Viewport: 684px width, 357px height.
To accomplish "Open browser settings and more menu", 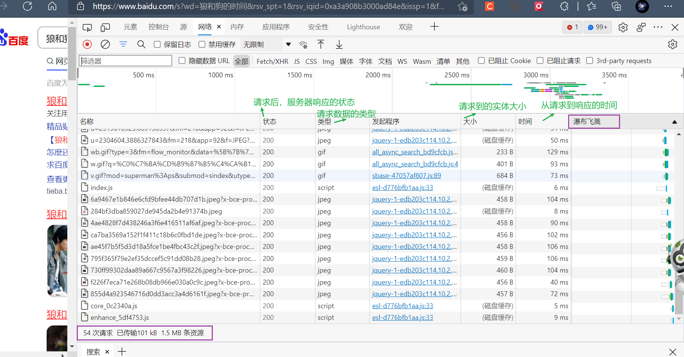I will pyautogui.click(x=668, y=6).
